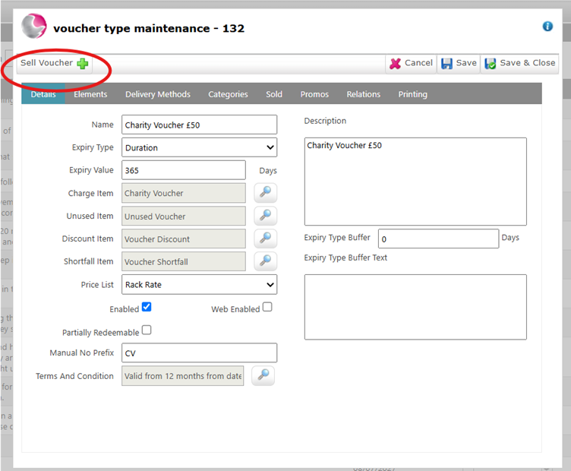Untick the Enabled checkbox
This screenshot has height=471, width=571.
point(147,307)
